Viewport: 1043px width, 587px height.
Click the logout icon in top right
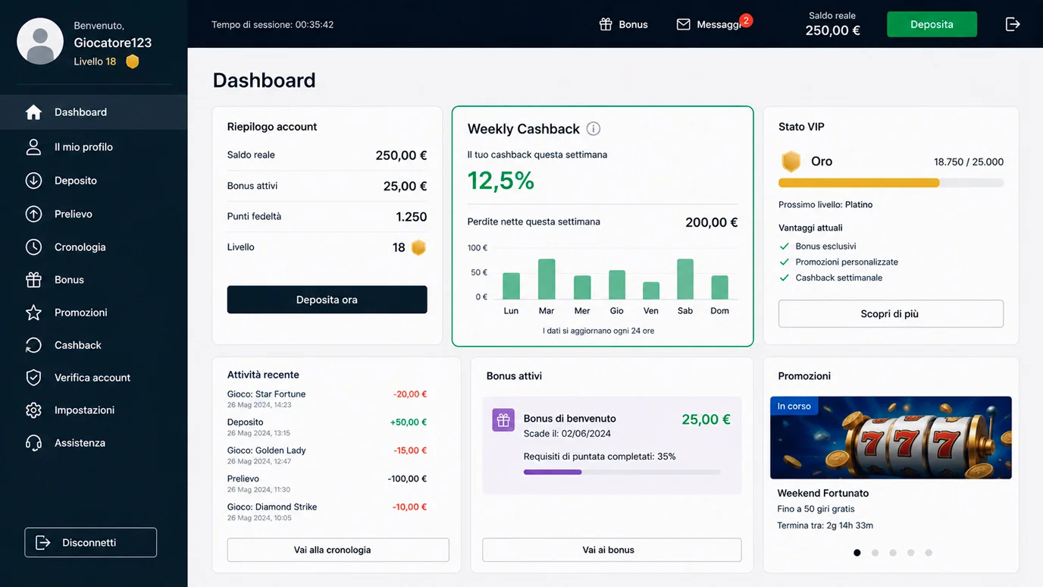click(x=1013, y=24)
